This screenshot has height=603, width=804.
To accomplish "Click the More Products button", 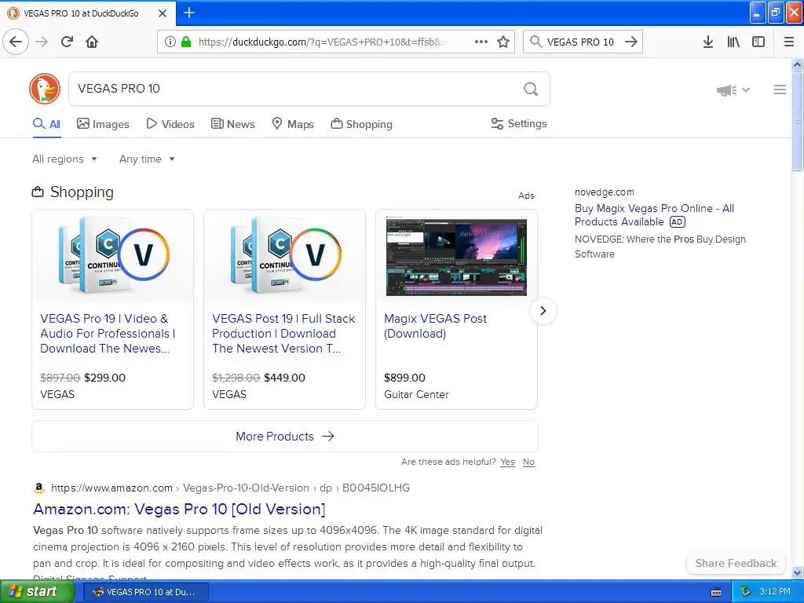I will (285, 437).
